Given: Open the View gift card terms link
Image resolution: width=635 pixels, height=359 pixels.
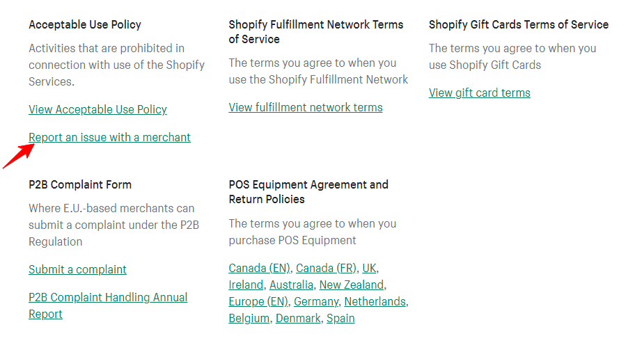Looking at the screenshot, I should pos(479,93).
